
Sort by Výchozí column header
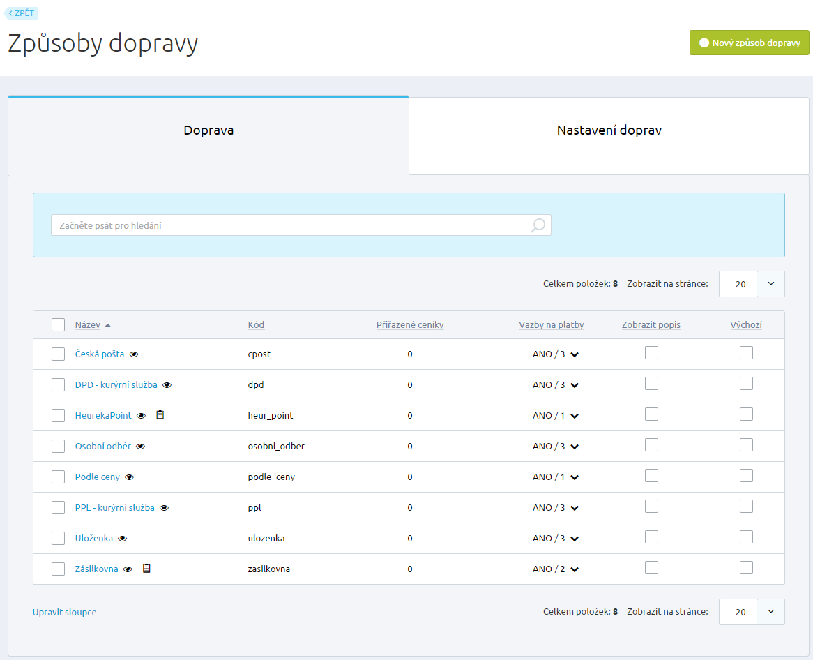coord(746,325)
